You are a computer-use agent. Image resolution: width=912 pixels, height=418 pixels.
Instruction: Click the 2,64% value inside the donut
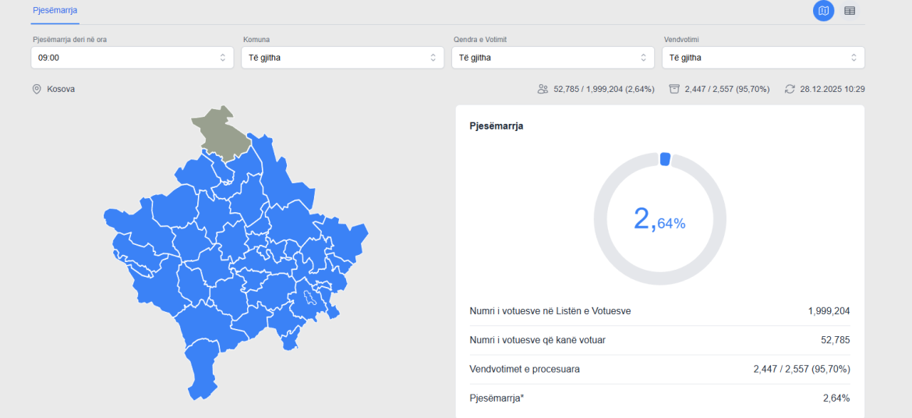[659, 220]
